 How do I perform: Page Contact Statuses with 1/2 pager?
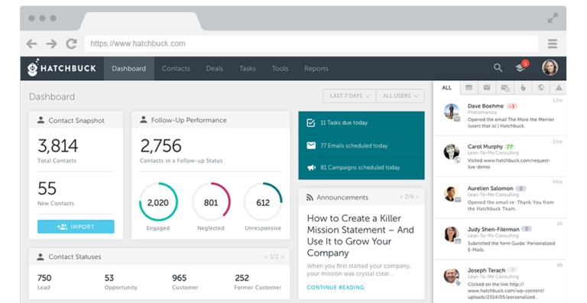pyautogui.click(x=274, y=256)
